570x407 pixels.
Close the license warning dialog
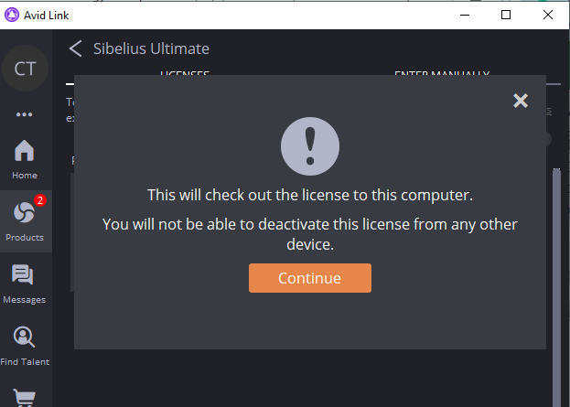tap(521, 102)
